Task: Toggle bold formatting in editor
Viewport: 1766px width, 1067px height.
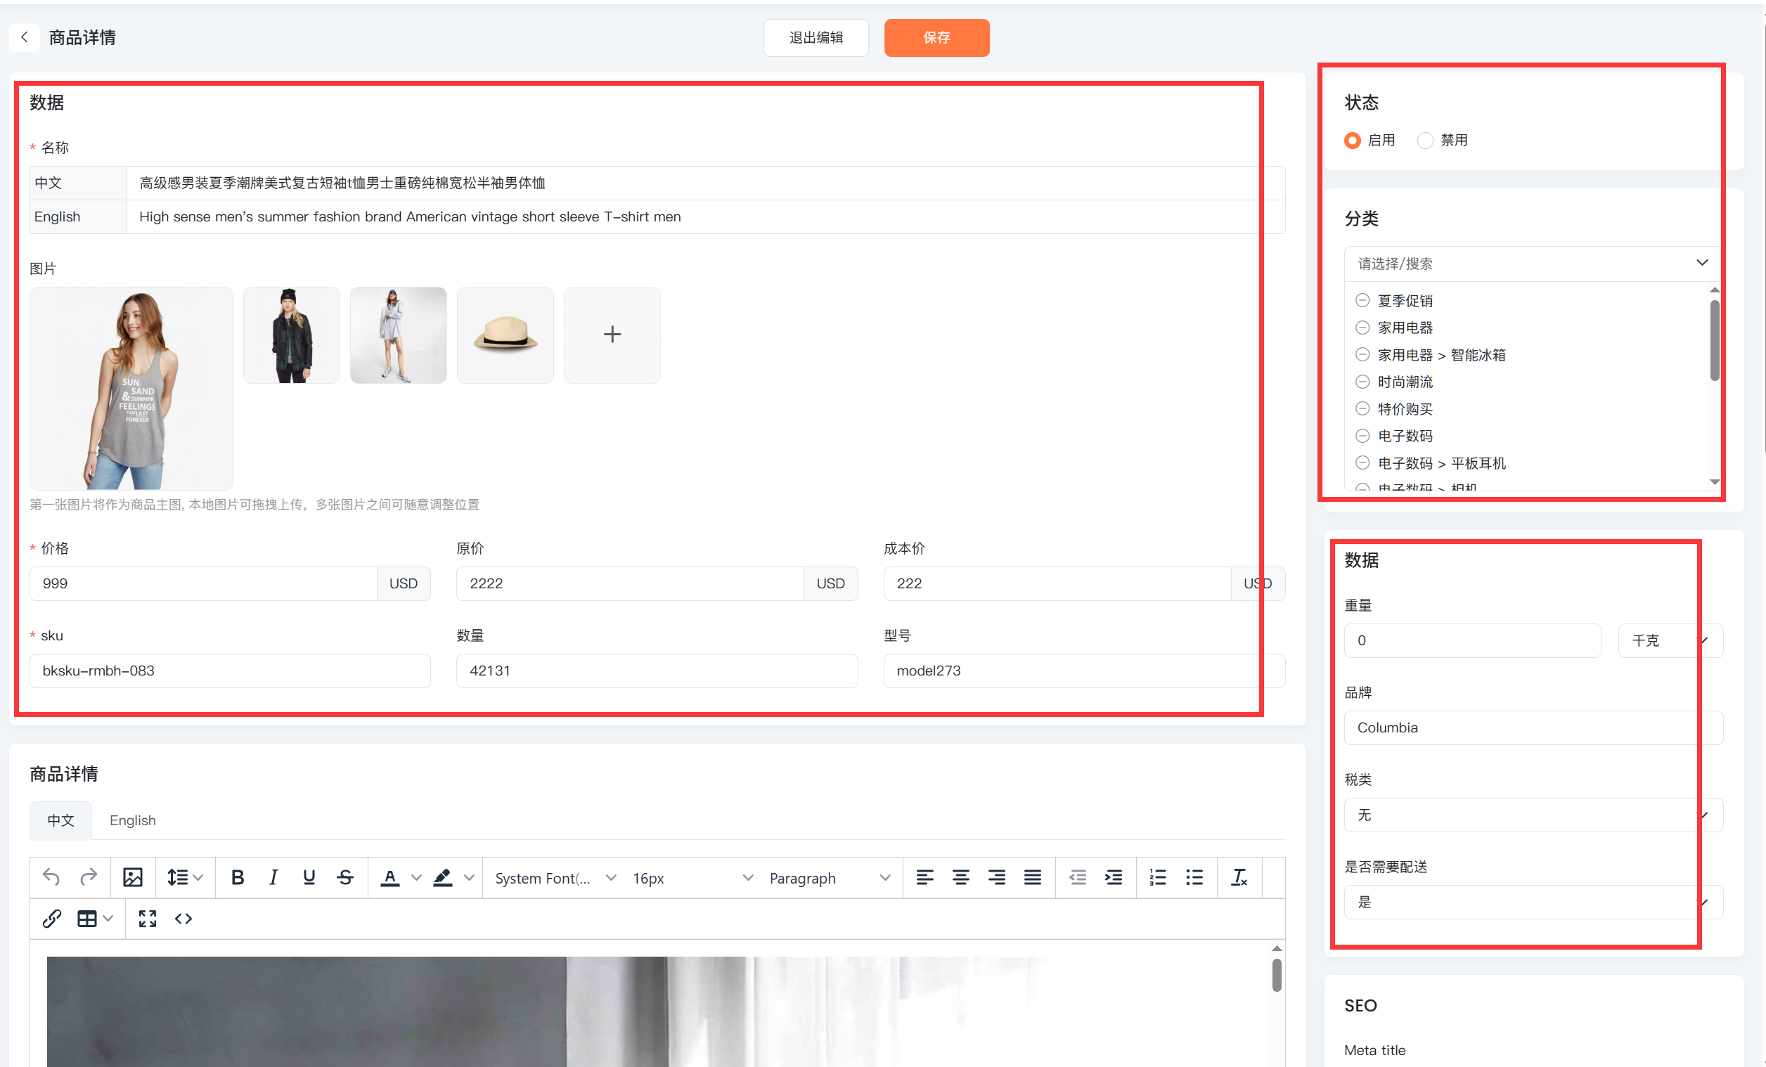Action: pyautogui.click(x=237, y=877)
